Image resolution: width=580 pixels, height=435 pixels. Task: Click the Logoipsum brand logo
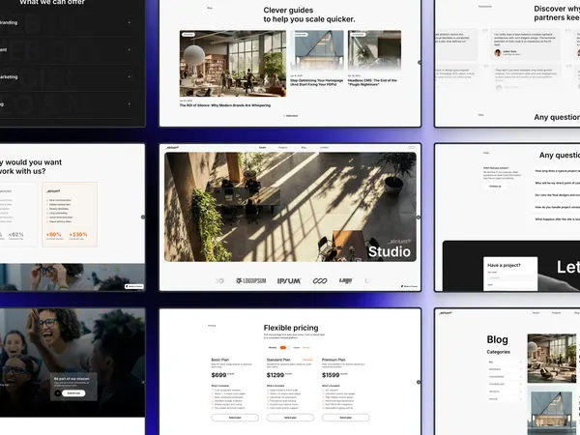(251, 281)
